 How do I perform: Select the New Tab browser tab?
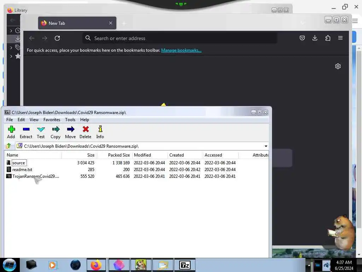click(x=77, y=23)
